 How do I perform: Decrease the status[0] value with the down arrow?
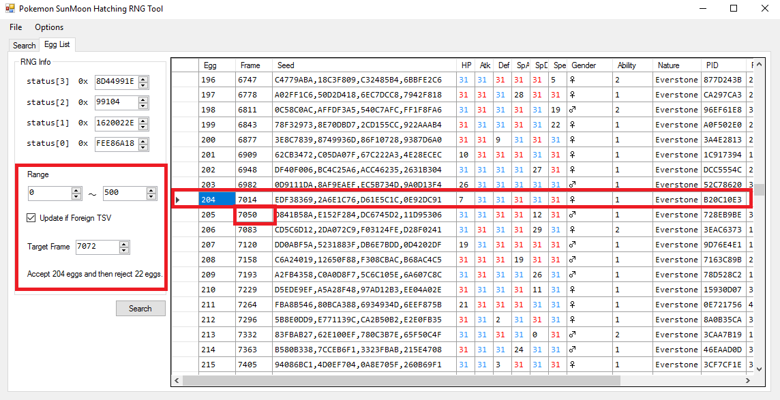coord(143,147)
